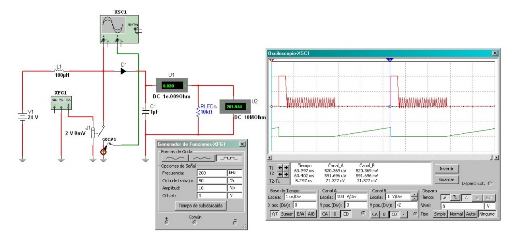Click the XFG1 function generator component
Viewport: 518px width, 246px height.
pos(61,102)
